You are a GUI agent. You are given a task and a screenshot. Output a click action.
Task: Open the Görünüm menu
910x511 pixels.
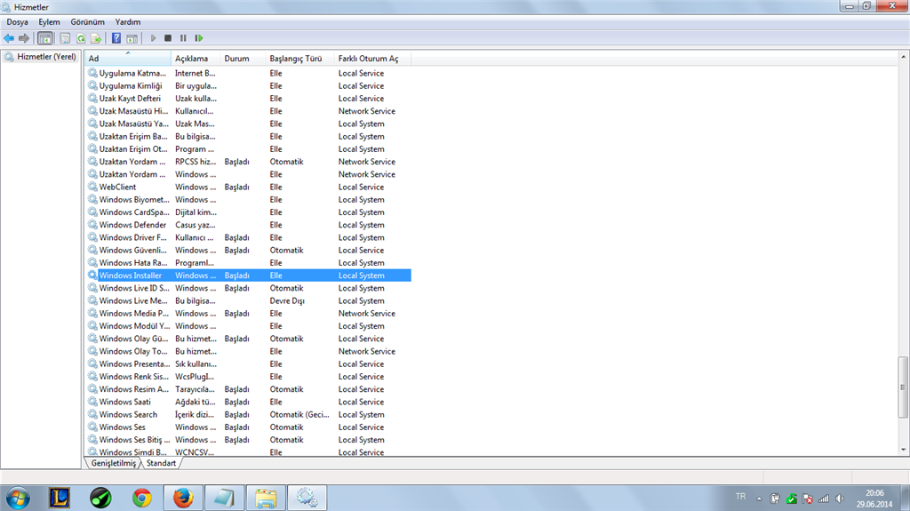pos(88,22)
